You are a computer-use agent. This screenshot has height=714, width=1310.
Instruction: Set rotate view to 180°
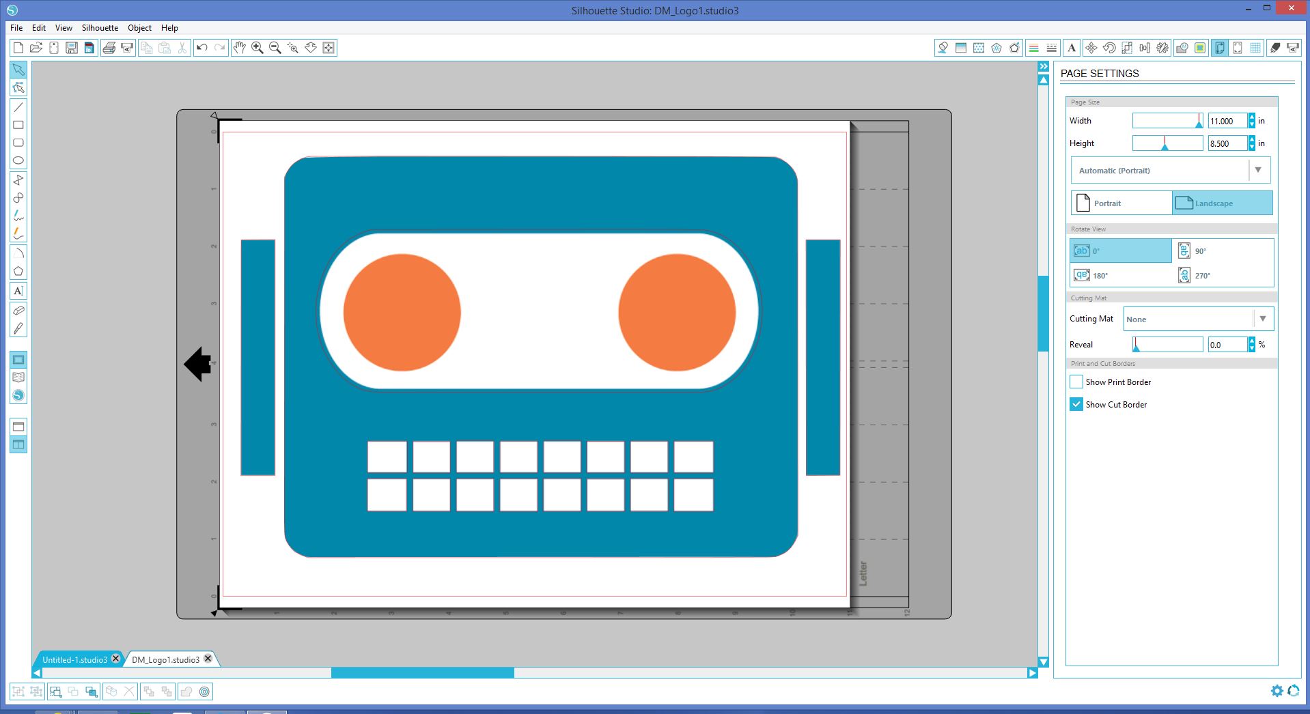pyautogui.click(x=1121, y=275)
